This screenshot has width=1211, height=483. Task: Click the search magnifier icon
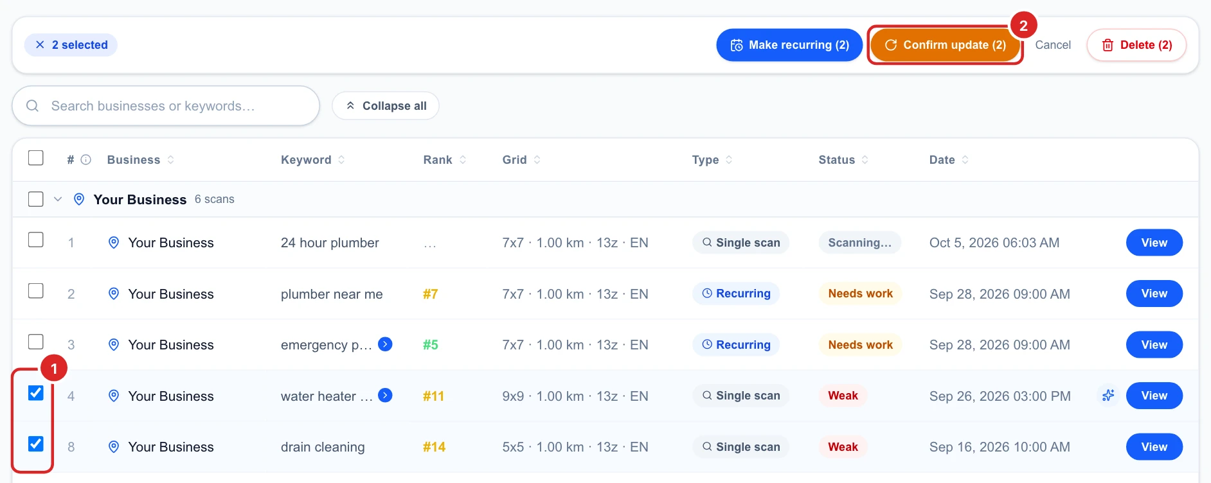(x=33, y=106)
